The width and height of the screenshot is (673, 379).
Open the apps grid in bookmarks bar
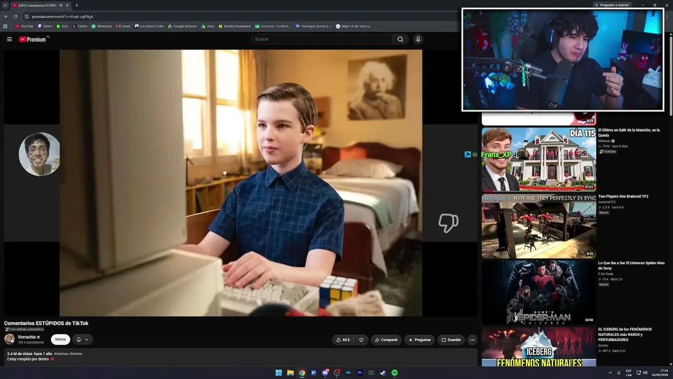(5, 26)
